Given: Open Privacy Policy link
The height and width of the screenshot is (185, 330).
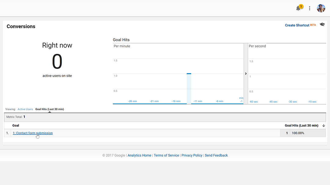Looking at the screenshot, I should click(x=192, y=155).
